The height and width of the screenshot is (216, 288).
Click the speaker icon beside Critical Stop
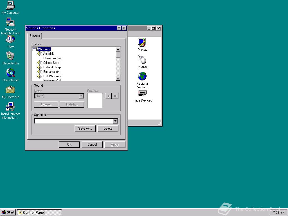[39, 63]
